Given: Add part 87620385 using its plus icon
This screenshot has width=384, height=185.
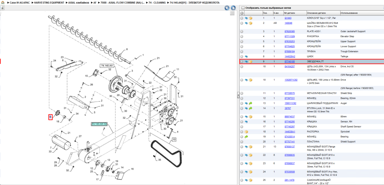Looking at the screenshot, I should [242, 31].
